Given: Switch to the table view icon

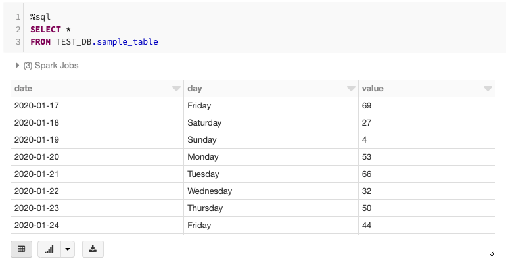Looking at the screenshot, I should pos(21,249).
